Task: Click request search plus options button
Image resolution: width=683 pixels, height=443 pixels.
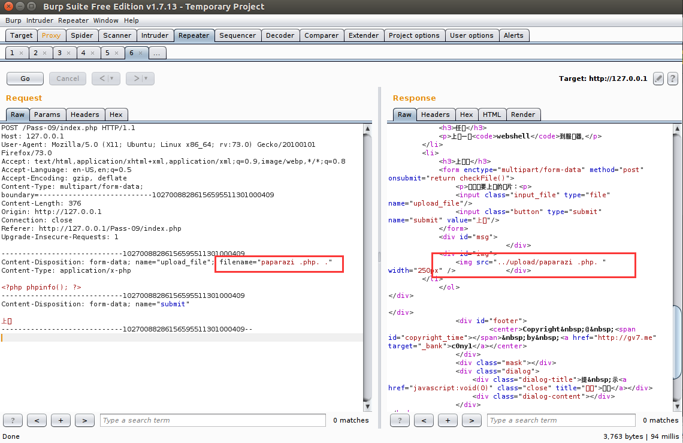Action: click(x=61, y=420)
